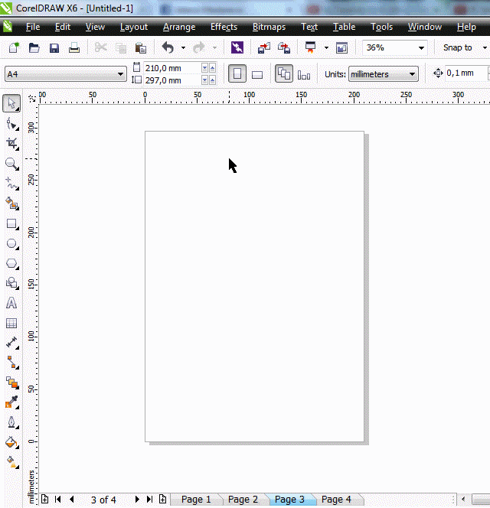Select the Ellipse tool
The image size is (490, 508).
coord(11,244)
